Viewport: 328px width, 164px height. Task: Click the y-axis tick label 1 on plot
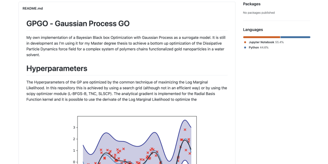74,150
